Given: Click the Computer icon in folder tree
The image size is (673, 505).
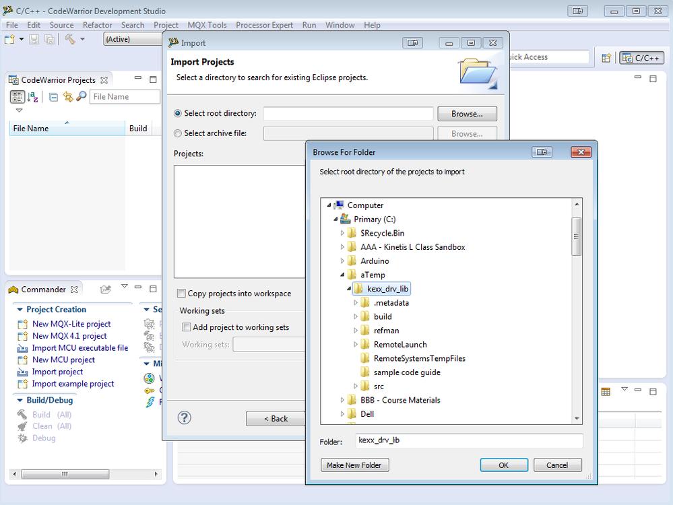Looking at the screenshot, I should pos(339,205).
